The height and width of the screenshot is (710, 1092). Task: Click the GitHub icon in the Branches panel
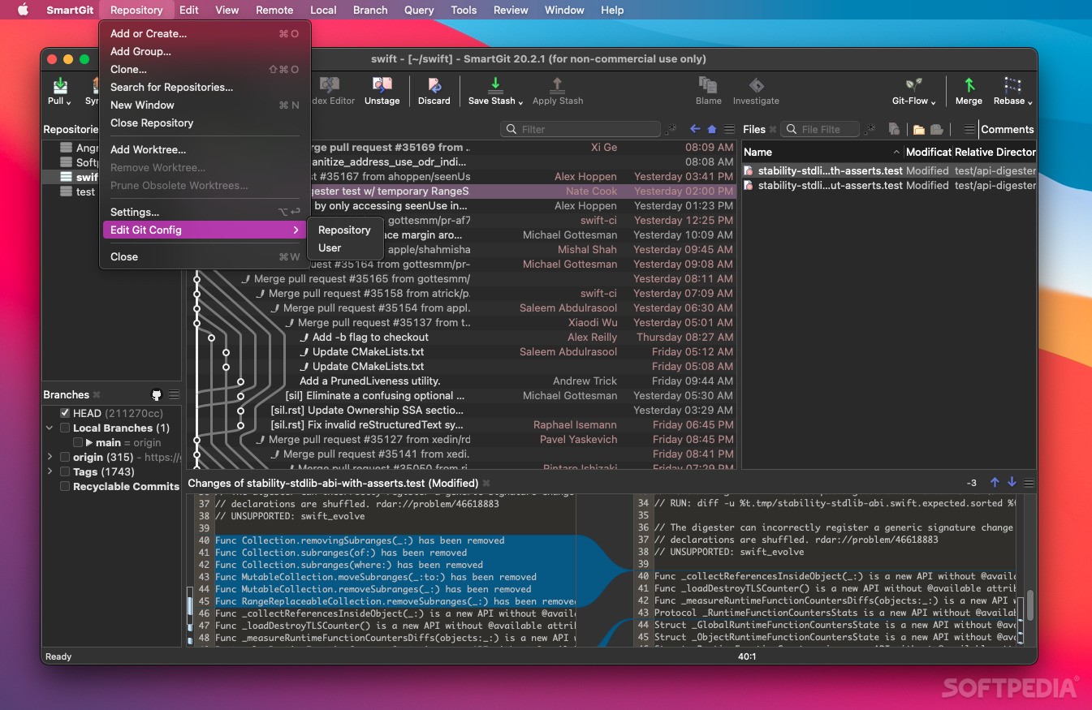tap(156, 395)
